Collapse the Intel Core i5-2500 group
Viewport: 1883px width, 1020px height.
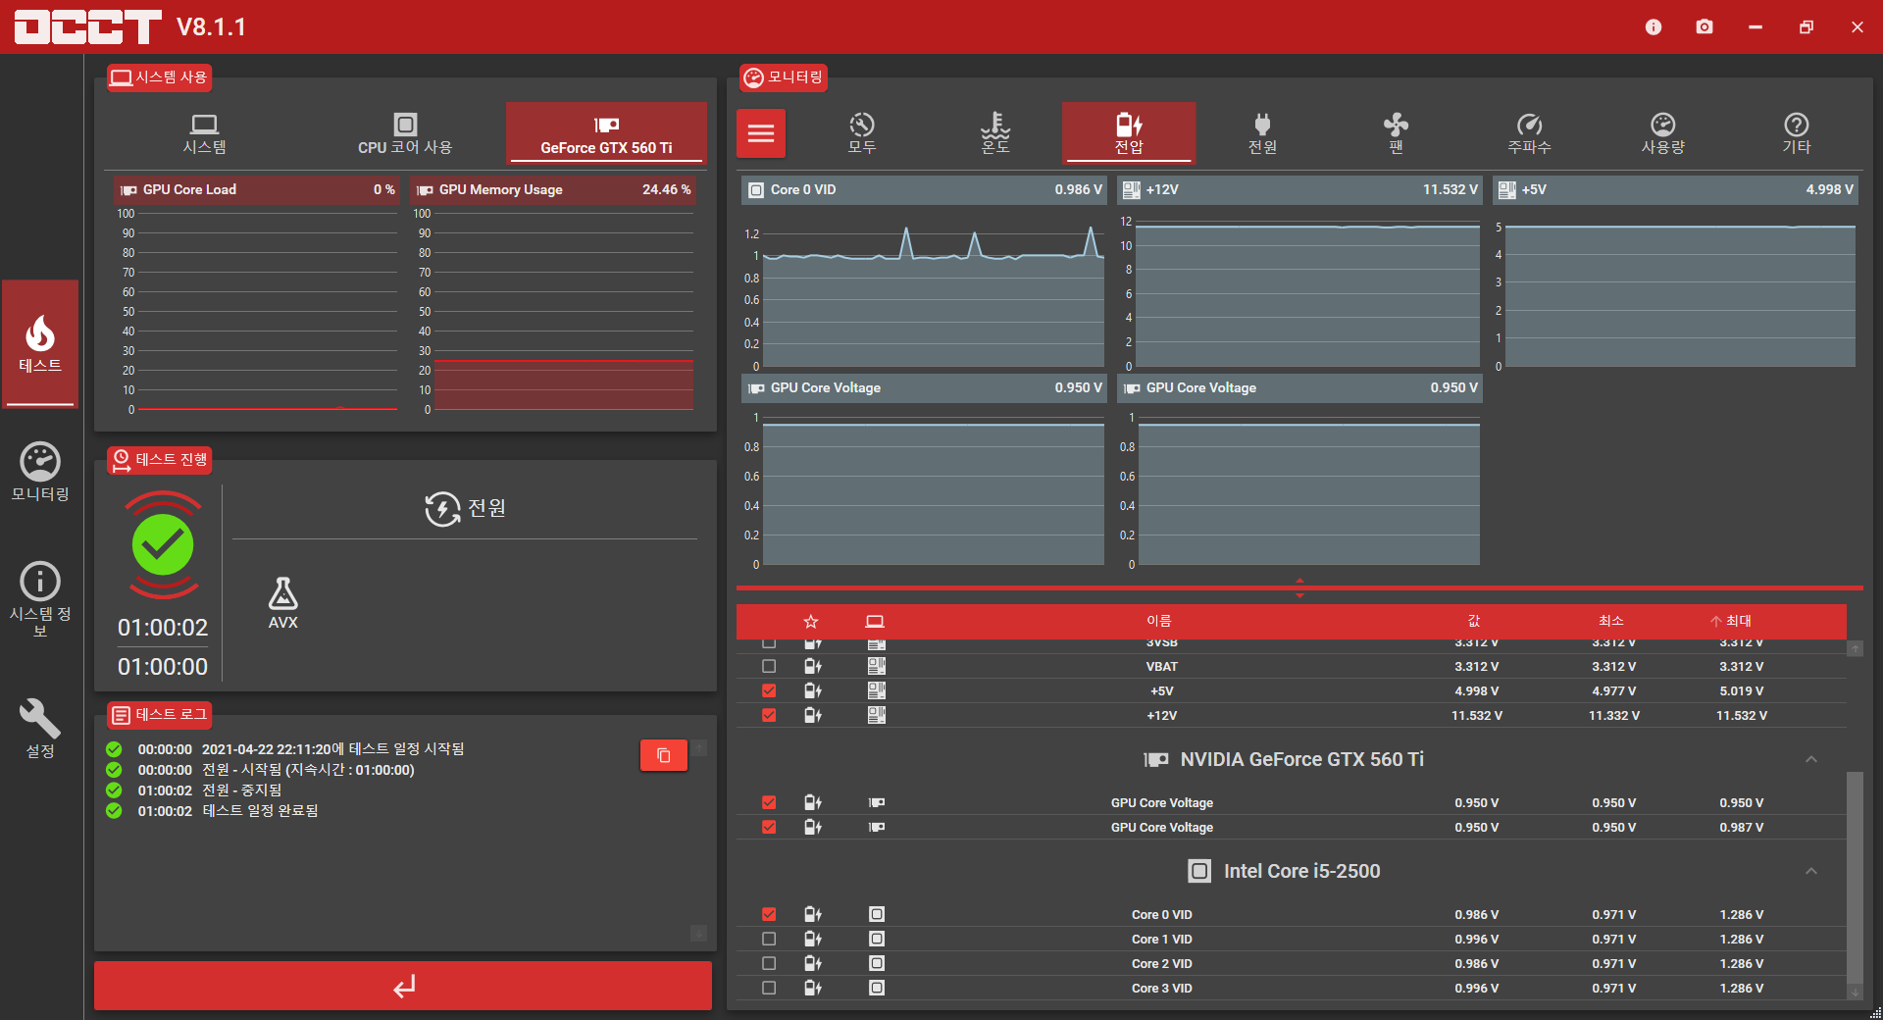[x=1811, y=871]
